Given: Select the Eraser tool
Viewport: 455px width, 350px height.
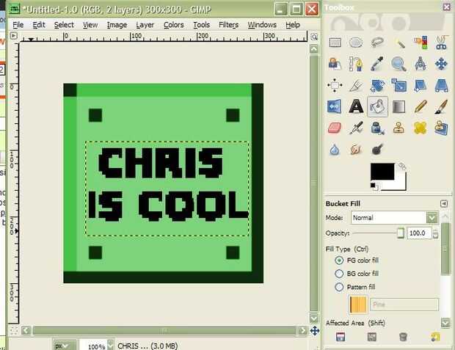Looking at the screenshot, I should coord(335,128).
